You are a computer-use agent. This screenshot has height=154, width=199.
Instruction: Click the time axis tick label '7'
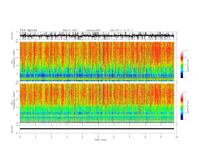point(130,137)
